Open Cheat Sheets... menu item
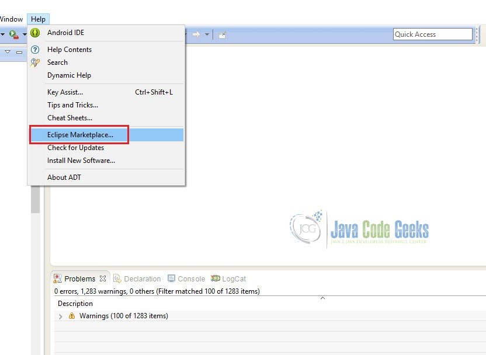 coord(106,118)
